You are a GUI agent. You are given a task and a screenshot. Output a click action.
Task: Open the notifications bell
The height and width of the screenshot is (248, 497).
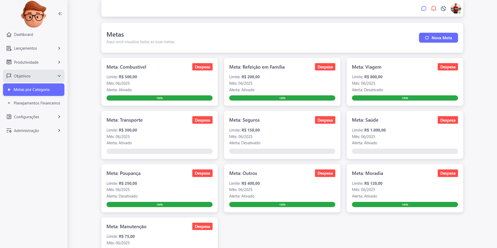pyautogui.click(x=433, y=8)
